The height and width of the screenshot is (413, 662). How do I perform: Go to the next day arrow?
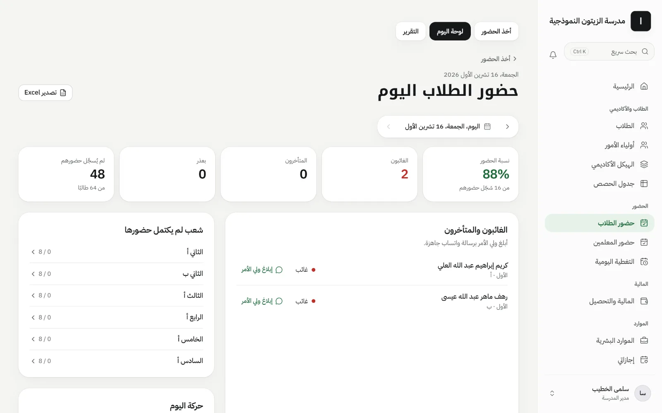[x=389, y=127]
